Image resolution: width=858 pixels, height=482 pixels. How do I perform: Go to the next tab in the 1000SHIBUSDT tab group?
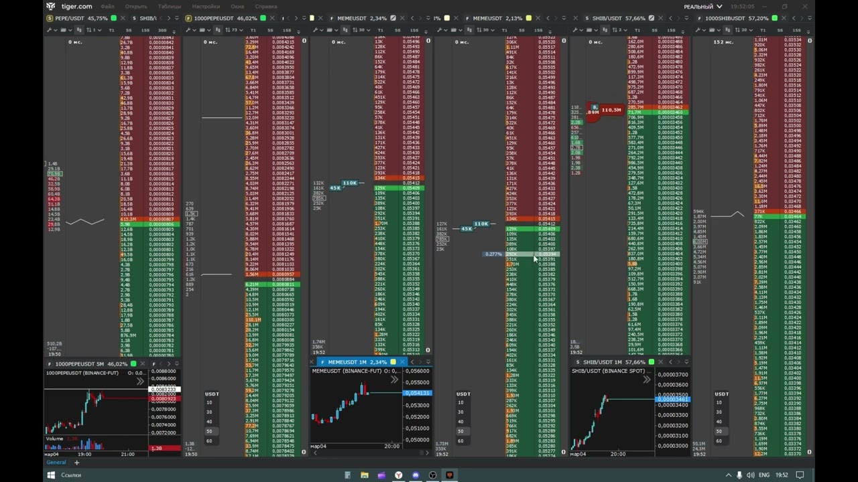(x=802, y=18)
